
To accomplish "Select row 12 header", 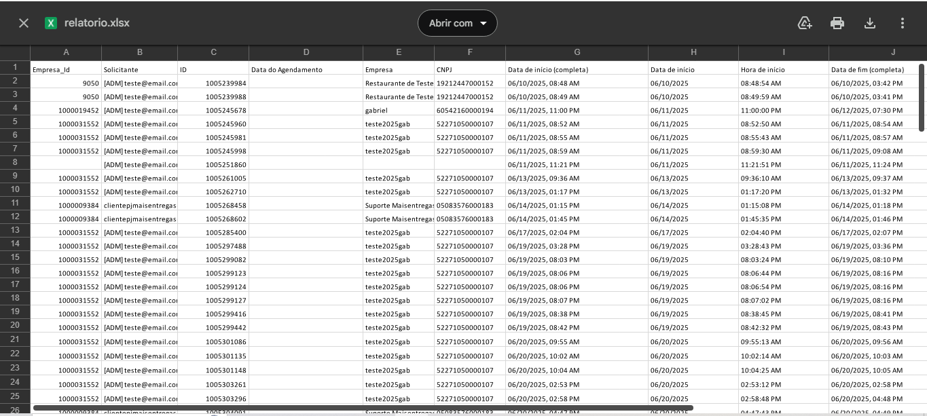I will coord(15,216).
